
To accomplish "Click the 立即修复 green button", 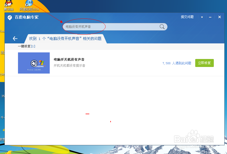I will click(204, 63).
